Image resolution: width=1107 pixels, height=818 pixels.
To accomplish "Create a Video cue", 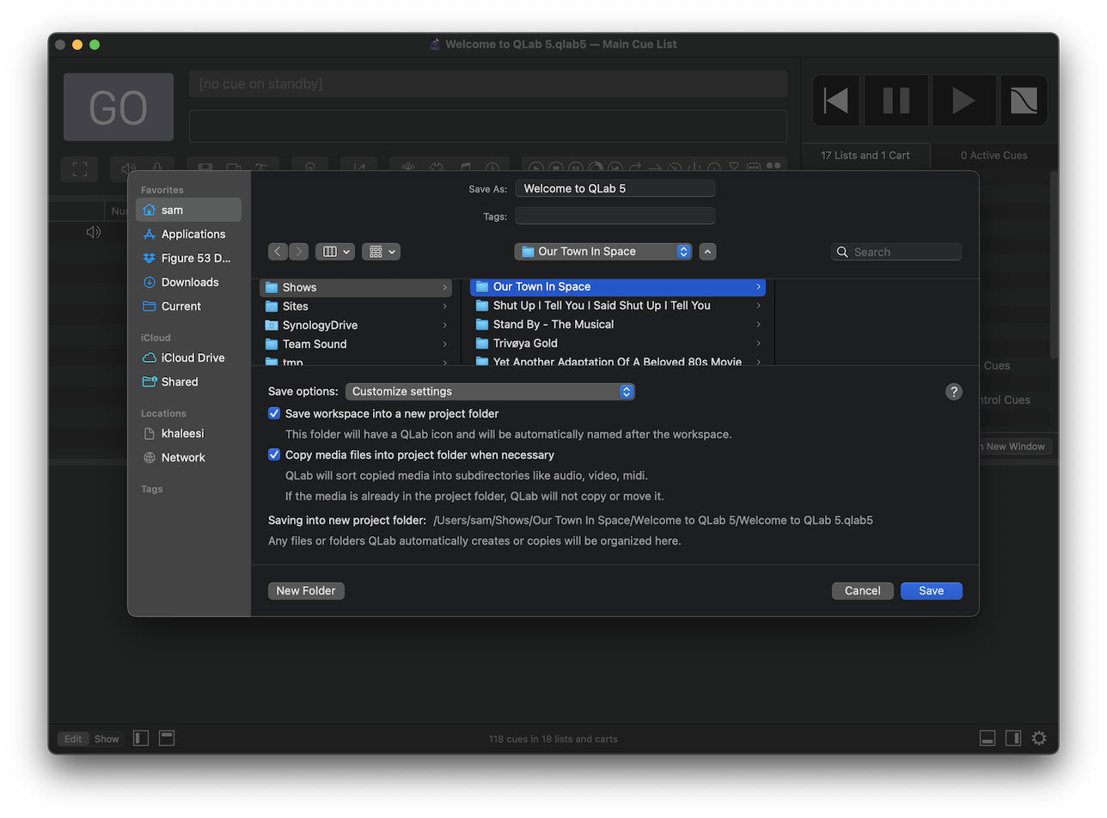I will [x=204, y=168].
